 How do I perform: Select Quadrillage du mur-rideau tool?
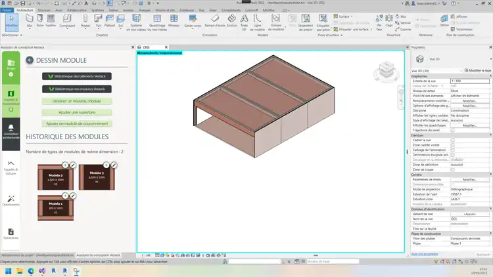(157, 22)
